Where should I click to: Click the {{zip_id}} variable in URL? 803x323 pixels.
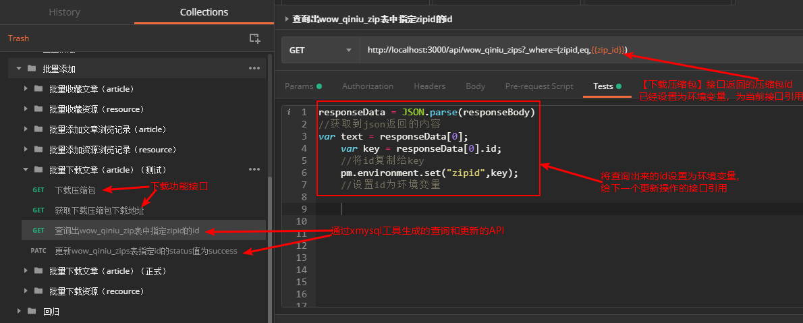click(x=607, y=50)
